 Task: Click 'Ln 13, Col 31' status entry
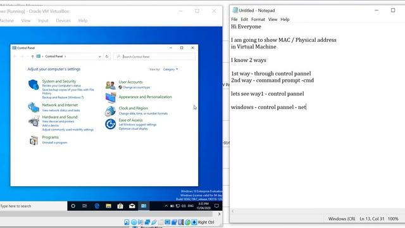372,218
